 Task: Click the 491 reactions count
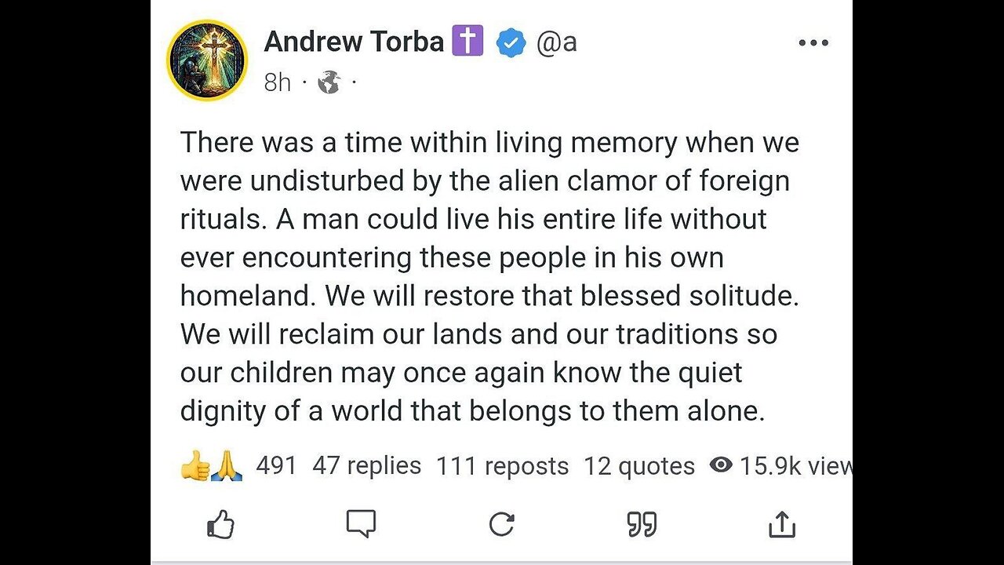(x=276, y=466)
